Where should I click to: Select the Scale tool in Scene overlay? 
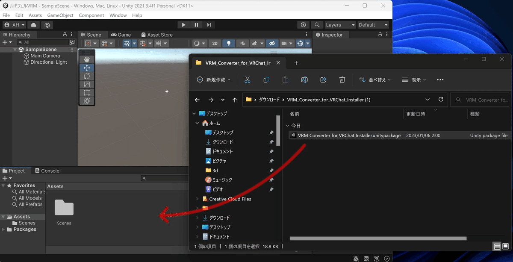coord(87,84)
